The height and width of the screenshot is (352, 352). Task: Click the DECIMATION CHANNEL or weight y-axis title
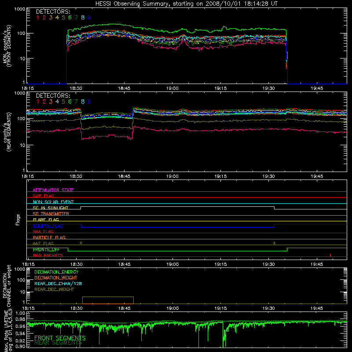7,286
